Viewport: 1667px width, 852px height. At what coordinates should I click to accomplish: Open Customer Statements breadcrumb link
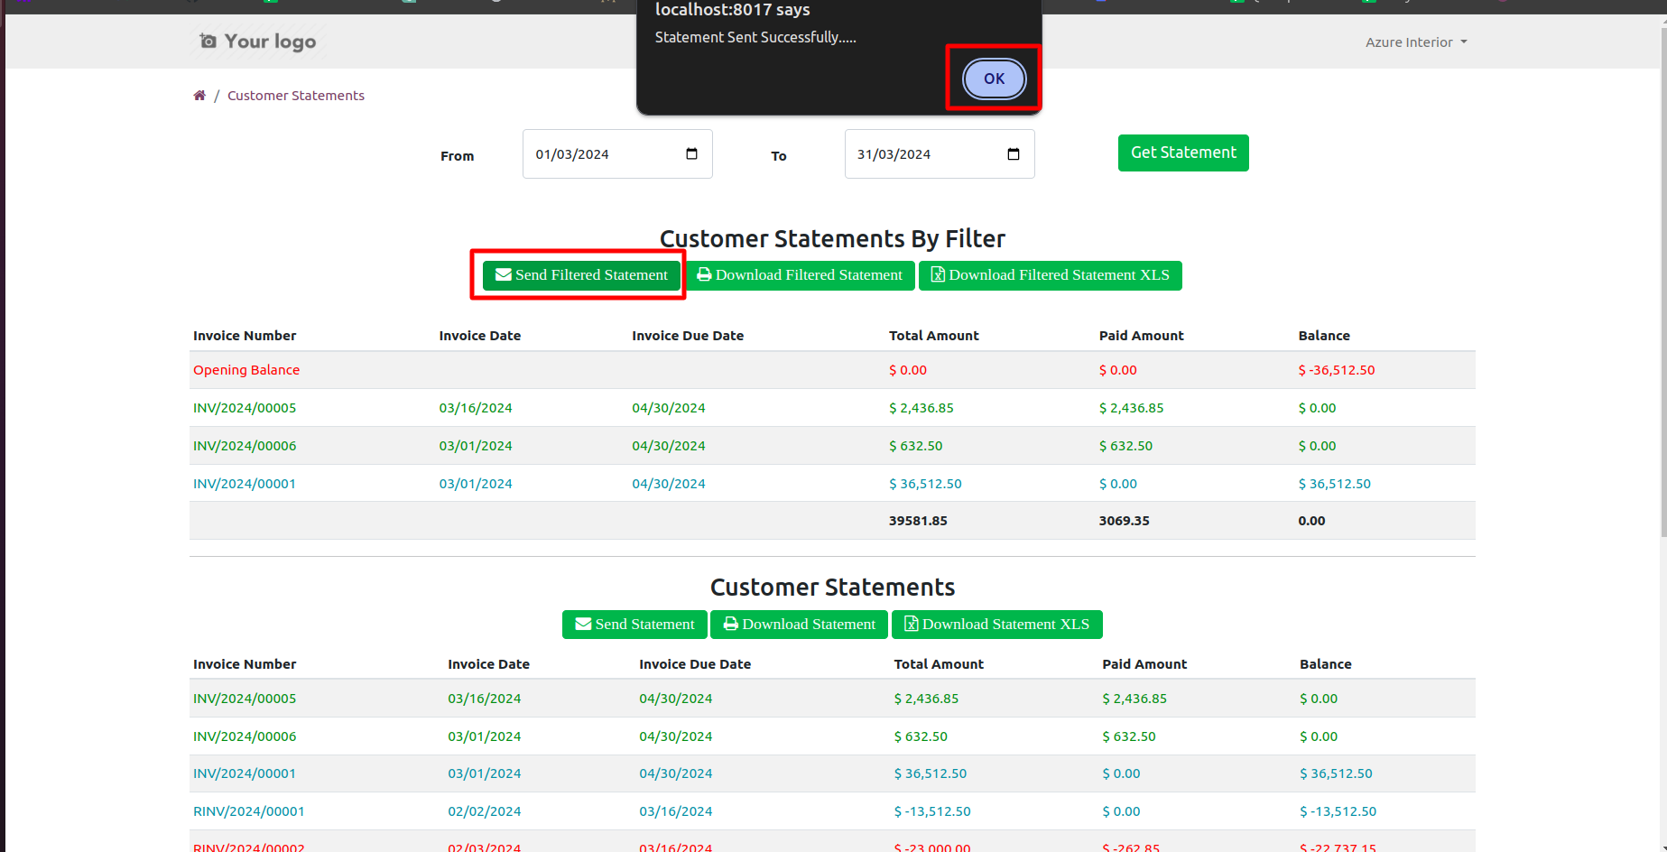point(296,96)
